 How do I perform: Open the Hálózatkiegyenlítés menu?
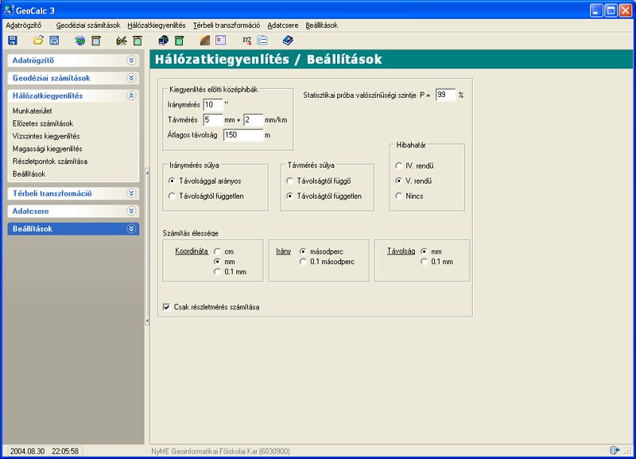[x=156, y=25]
